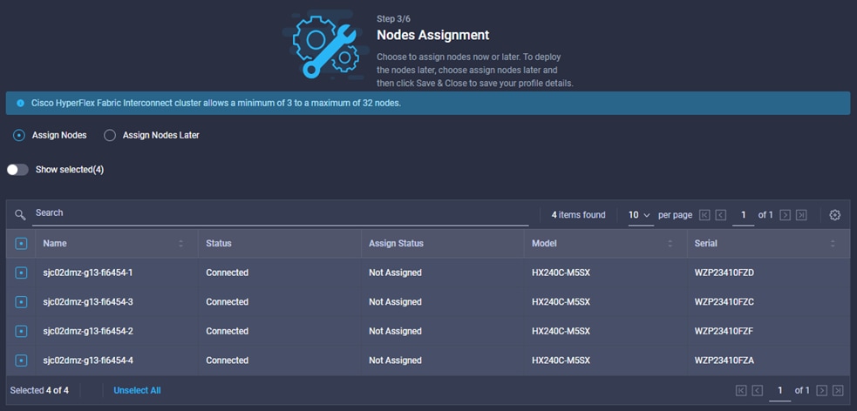
Task: Uncheck the sjc02dmz-g13-fi6454-3 row checkbox
Action: 21,302
